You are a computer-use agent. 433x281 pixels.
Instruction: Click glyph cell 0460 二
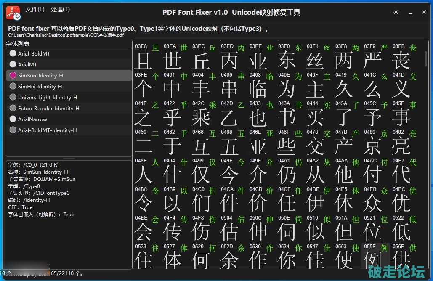click(147, 142)
